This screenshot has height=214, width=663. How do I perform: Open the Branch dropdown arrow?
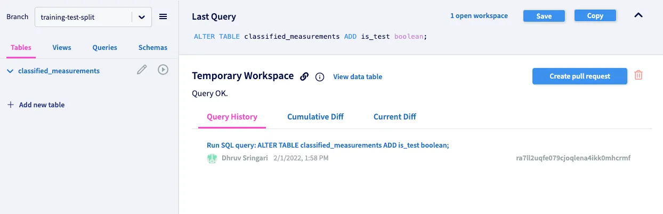click(142, 17)
